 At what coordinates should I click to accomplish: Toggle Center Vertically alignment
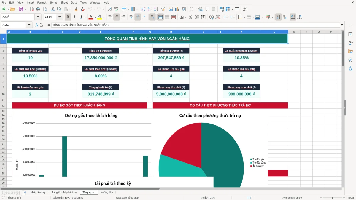click(x=138, y=17)
